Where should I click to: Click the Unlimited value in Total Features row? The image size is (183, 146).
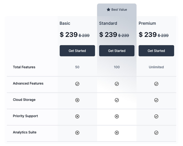click(156, 67)
